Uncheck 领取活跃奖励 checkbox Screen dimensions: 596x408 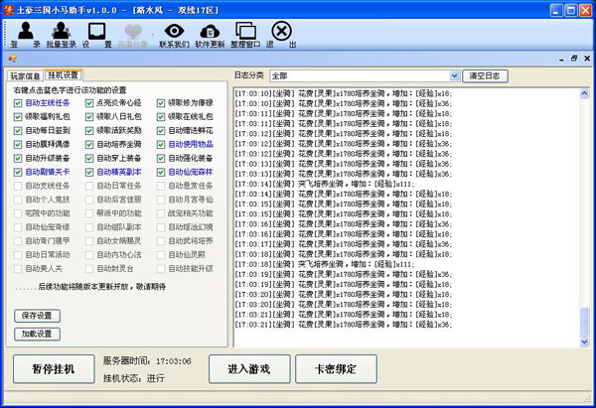[x=89, y=131]
